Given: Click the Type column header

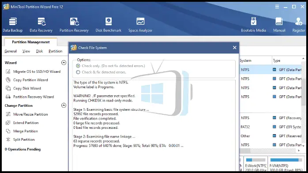Looking at the screenshot, I should click(286, 60).
